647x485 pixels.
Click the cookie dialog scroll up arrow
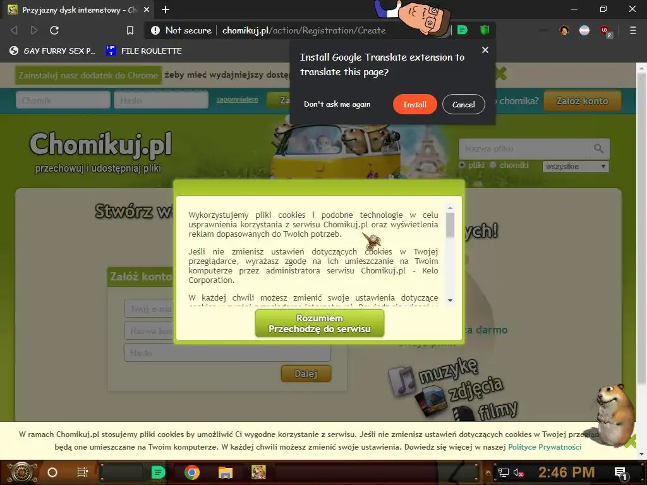click(x=450, y=208)
